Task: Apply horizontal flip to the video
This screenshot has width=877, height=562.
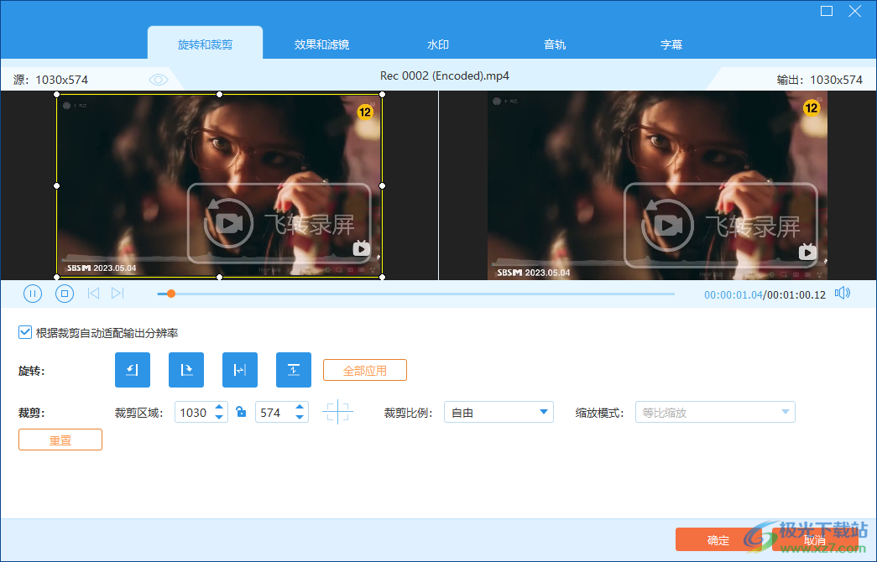Action: coord(239,369)
